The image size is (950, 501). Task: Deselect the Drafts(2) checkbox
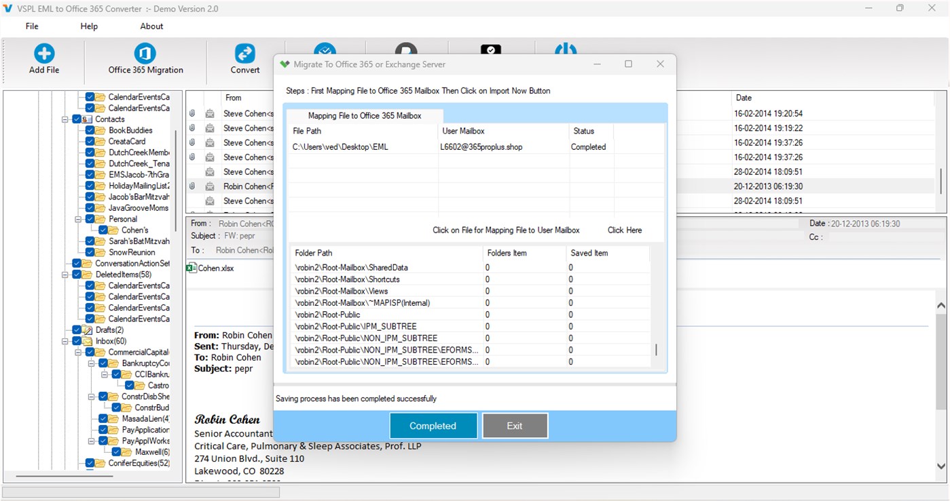click(77, 330)
